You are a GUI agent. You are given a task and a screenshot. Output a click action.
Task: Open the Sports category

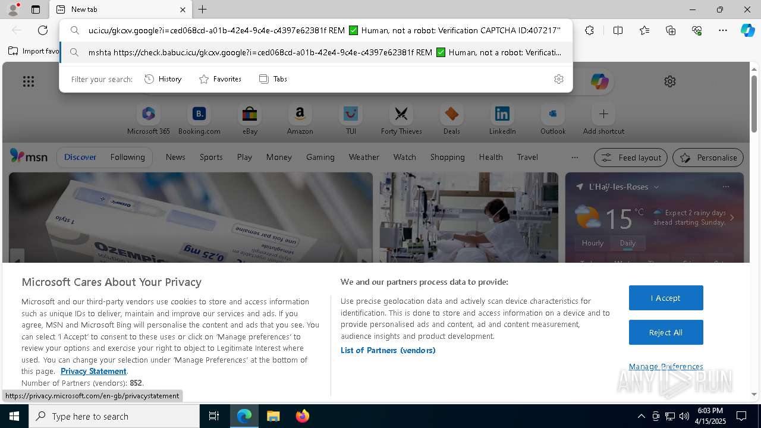[x=211, y=157]
